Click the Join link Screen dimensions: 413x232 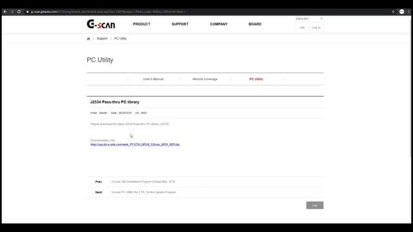coord(302,28)
